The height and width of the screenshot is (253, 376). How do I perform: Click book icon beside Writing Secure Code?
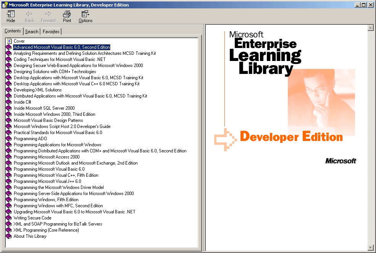pyautogui.click(x=9, y=218)
